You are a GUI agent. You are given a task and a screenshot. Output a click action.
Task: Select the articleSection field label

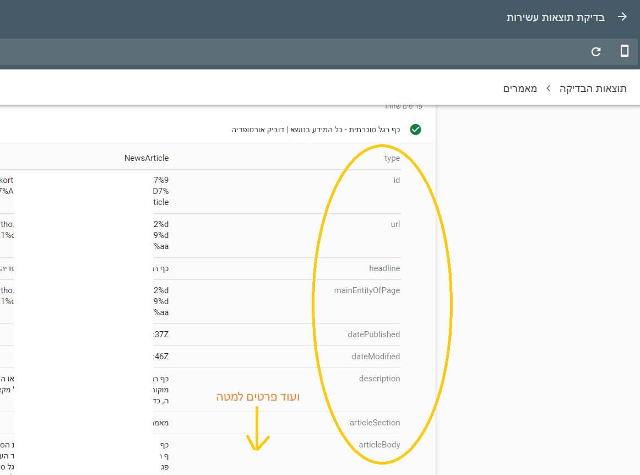(375, 423)
